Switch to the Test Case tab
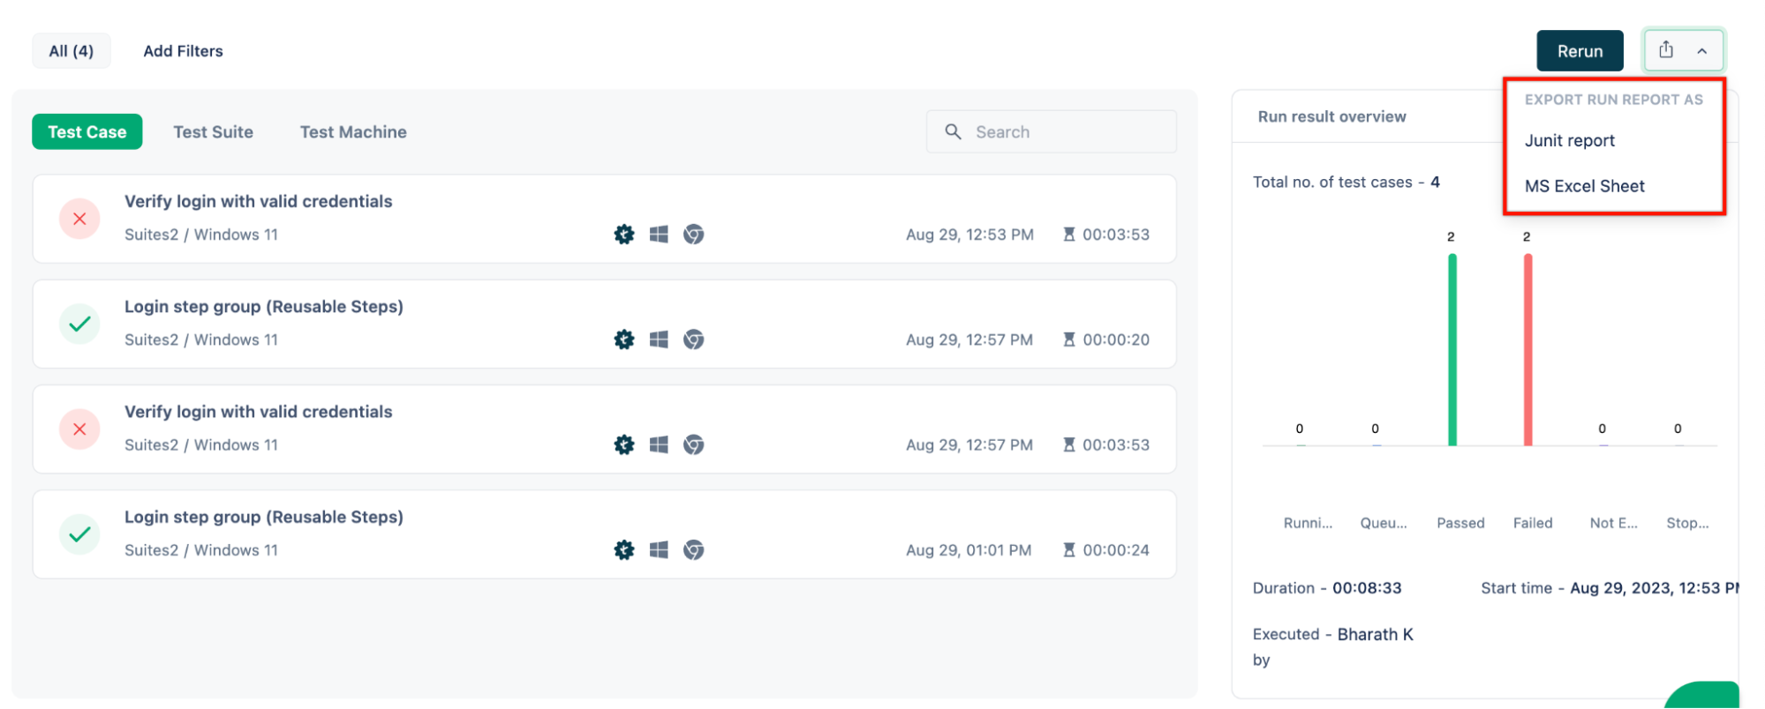 coord(87,131)
